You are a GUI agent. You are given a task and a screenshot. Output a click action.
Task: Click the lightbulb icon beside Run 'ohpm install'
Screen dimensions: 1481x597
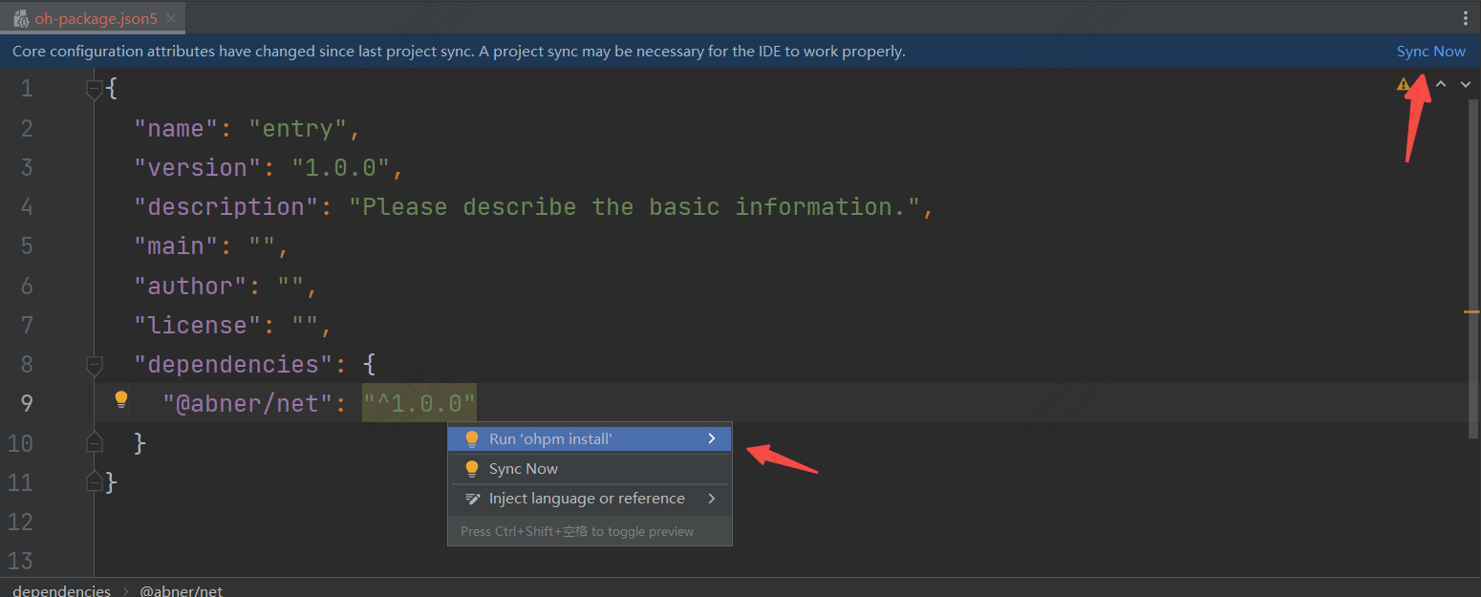(x=472, y=439)
